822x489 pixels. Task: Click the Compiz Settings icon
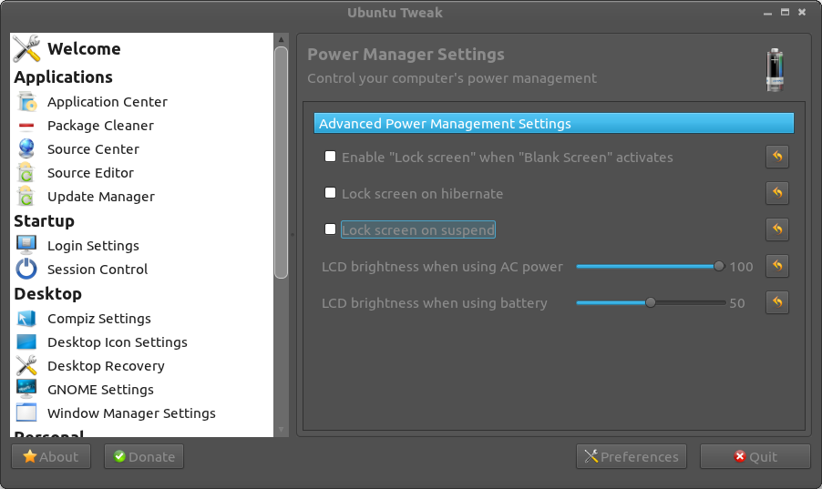[x=26, y=318]
